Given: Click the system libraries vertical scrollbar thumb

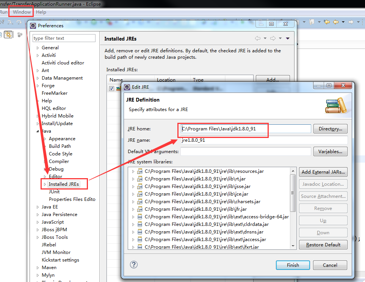Looking at the screenshot, I should click(x=293, y=193).
